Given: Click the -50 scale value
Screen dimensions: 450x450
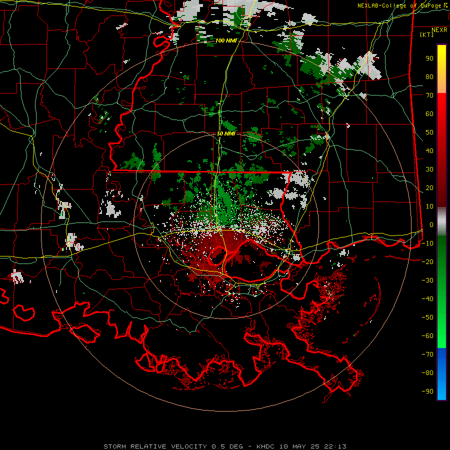Looking at the screenshot, I should pyautogui.click(x=427, y=317).
